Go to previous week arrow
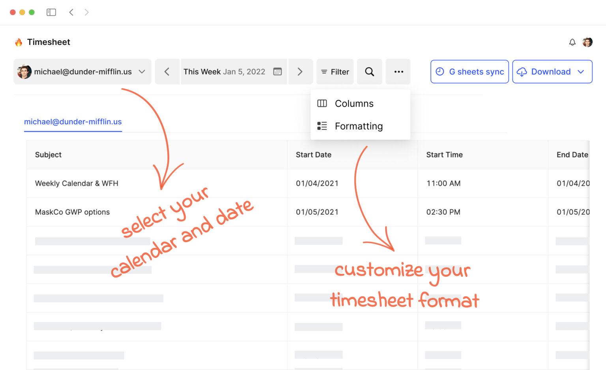Viewport: 606px width, 370px height. pyautogui.click(x=167, y=72)
